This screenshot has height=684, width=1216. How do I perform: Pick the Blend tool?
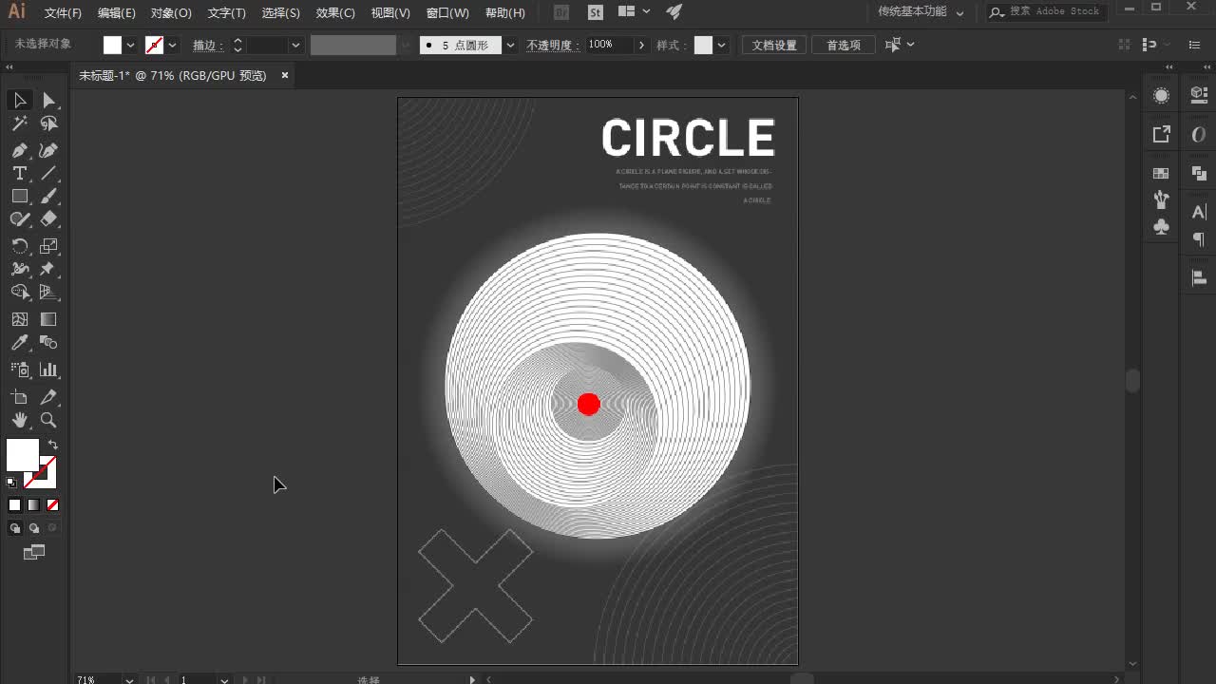click(48, 342)
